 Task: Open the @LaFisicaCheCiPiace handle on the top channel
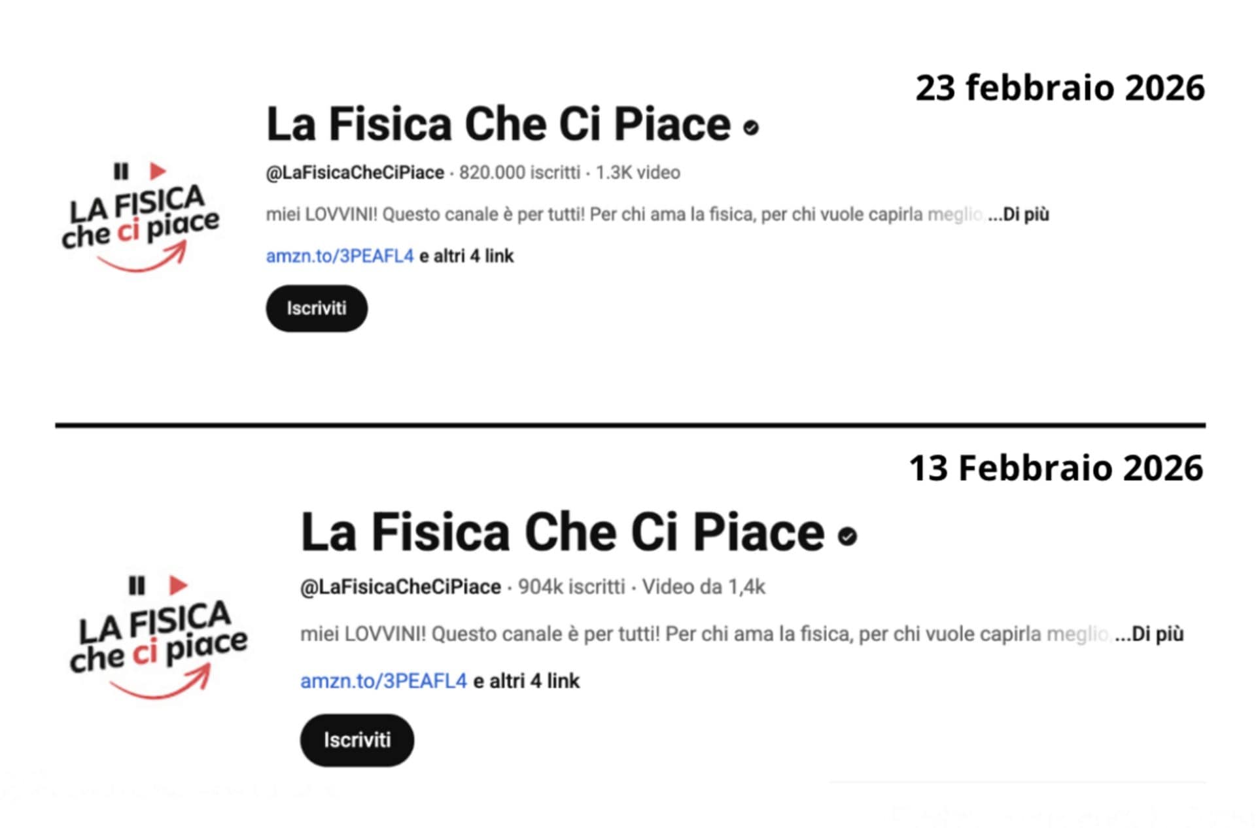(354, 173)
